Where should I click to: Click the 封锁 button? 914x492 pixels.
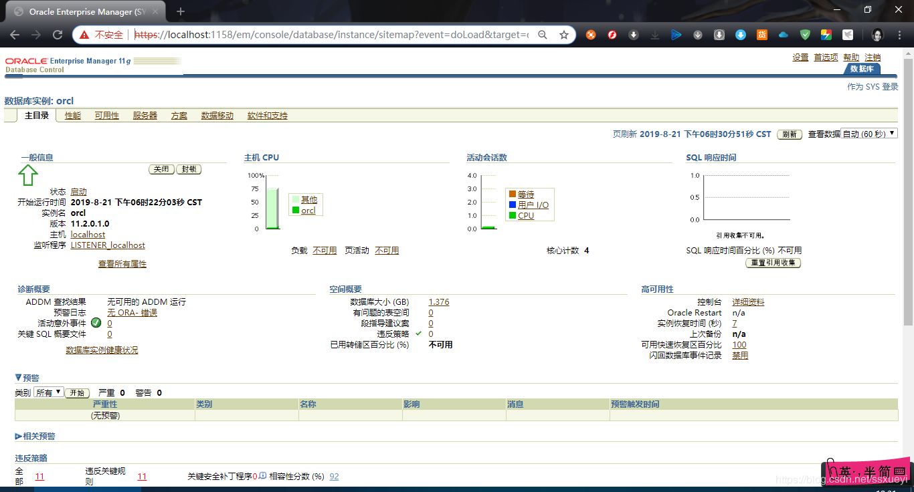click(x=189, y=169)
